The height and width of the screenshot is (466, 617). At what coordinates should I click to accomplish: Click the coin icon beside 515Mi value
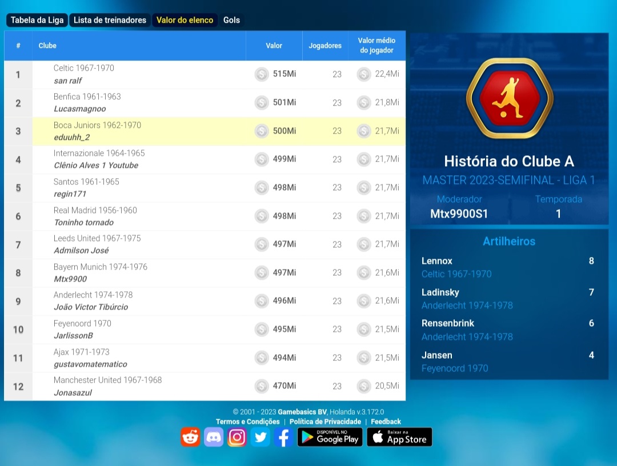(x=262, y=74)
